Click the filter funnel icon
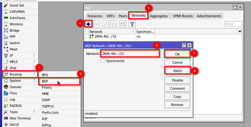Screen dimensions: 251x127 (132, 24)
